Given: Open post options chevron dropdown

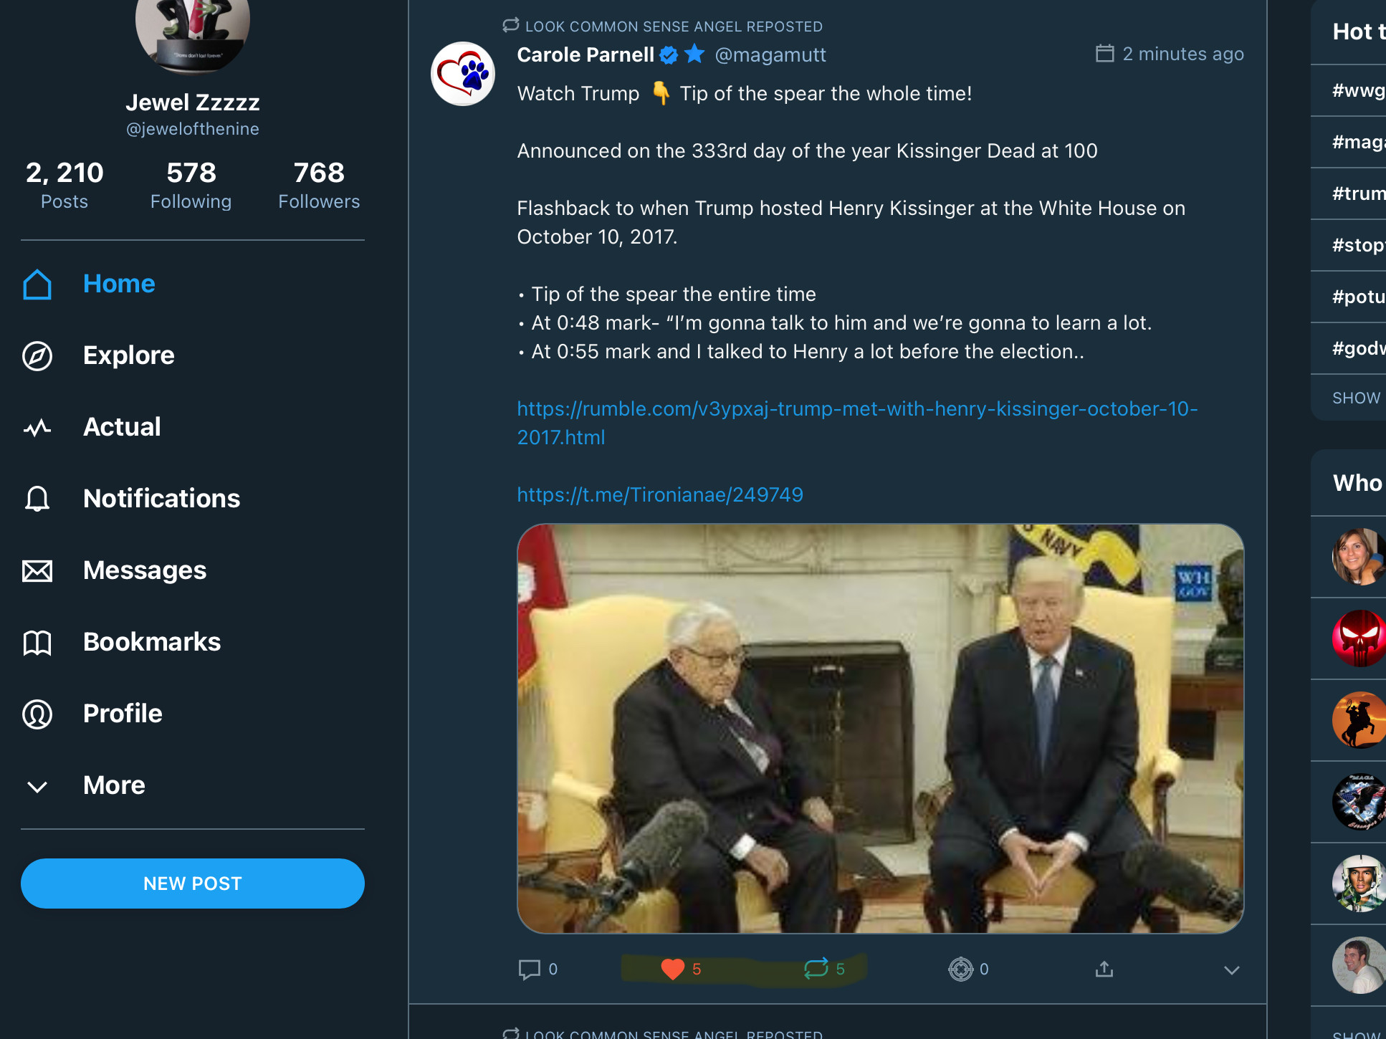Looking at the screenshot, I should (x=1231, y=970).
